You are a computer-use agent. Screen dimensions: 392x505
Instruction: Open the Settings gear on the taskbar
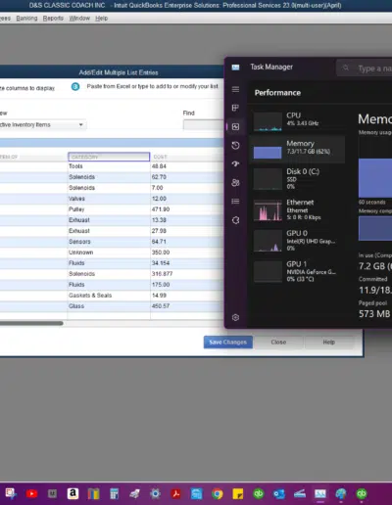pyautogui.click(x=155, y=493)
